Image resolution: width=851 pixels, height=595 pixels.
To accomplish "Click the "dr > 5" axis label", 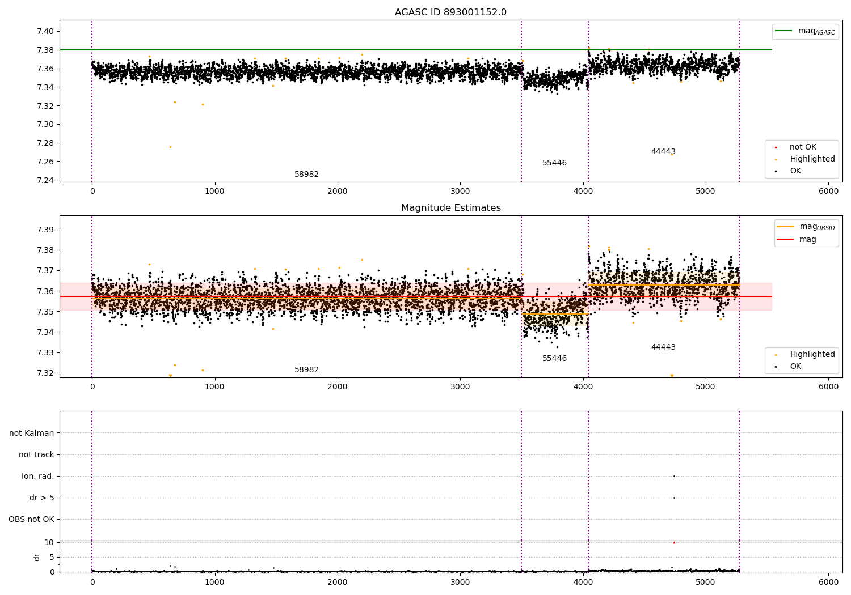I will click(x=42, y=498).
